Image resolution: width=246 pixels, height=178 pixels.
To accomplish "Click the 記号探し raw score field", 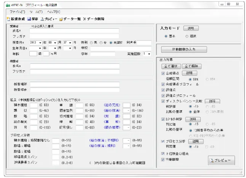I will 79,128.
